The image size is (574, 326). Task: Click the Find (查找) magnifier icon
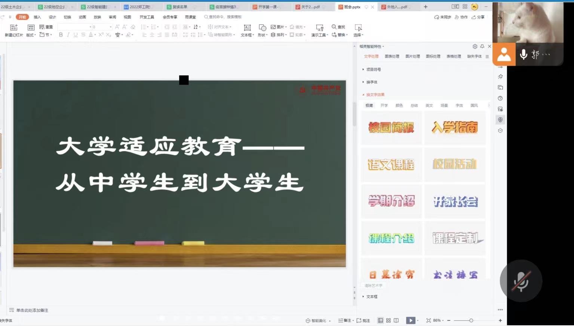click(x=334, y=27)
